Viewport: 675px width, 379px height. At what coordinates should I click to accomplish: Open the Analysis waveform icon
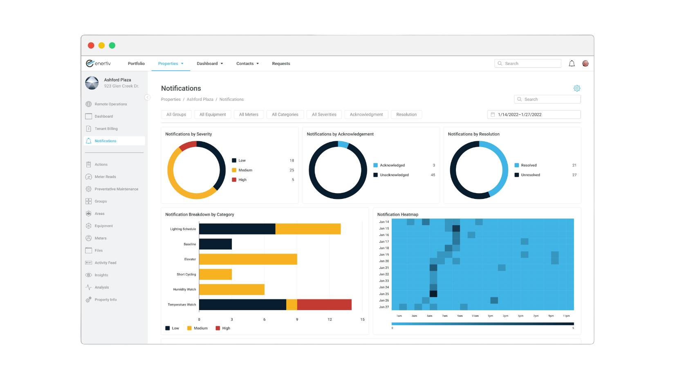(x=88, y=288)
